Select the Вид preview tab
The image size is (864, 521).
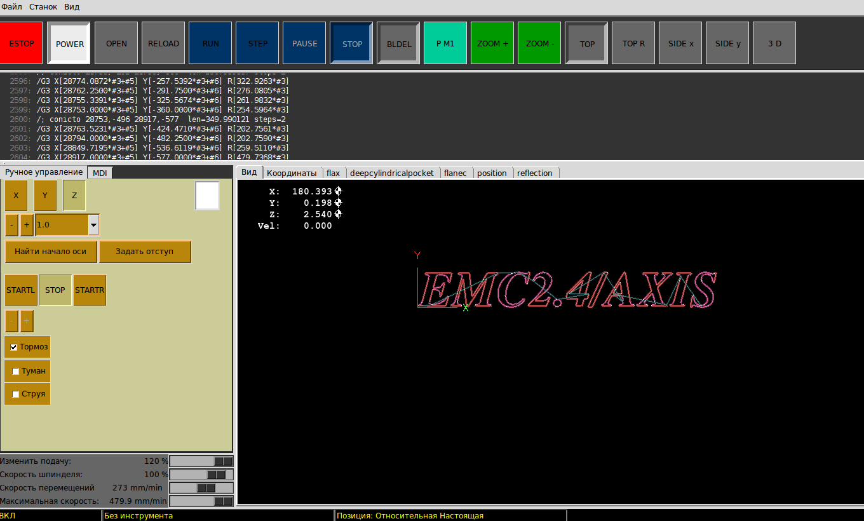click(x=249, y=172)
